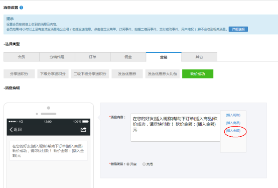This screenshot has width=278, height=188.
Task: Switch to the 会员 tab
Action: click(22, 57)
